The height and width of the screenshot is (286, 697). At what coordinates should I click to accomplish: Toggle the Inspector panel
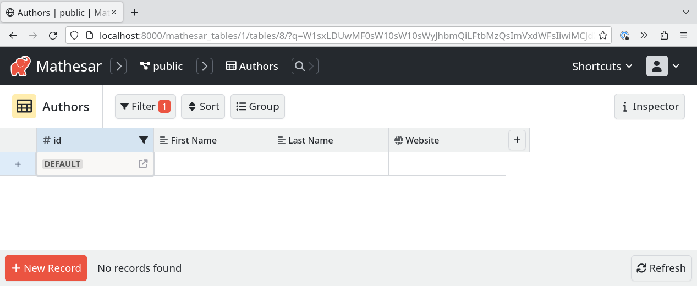tap(650, 106)
